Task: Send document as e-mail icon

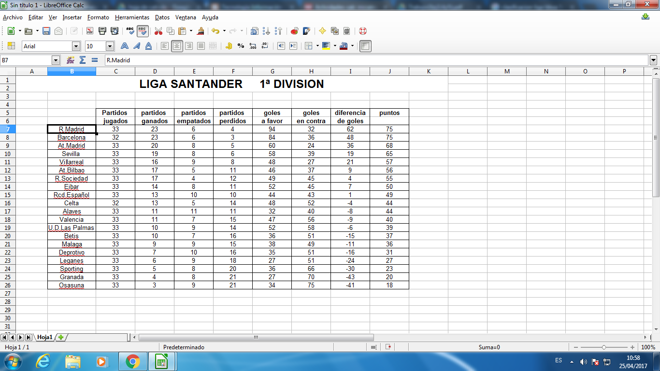Action: point(58,31)
